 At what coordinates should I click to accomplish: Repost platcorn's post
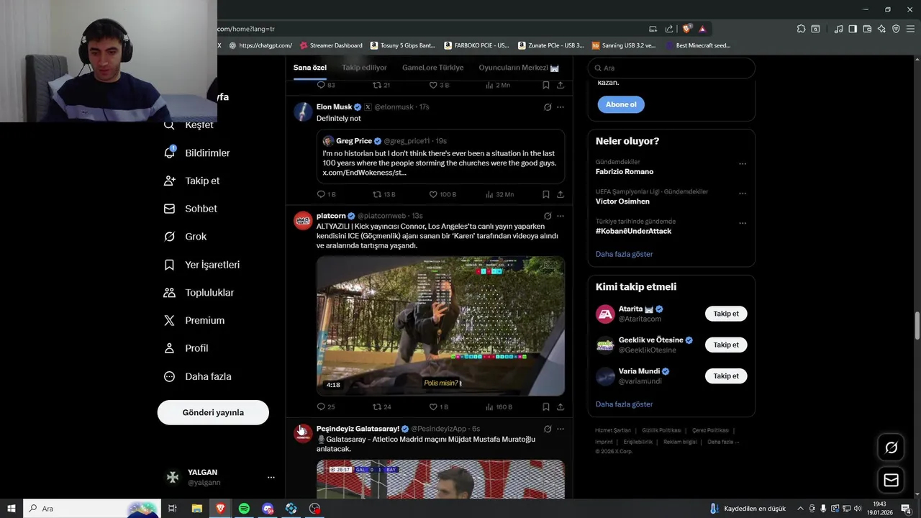[381, 406]
